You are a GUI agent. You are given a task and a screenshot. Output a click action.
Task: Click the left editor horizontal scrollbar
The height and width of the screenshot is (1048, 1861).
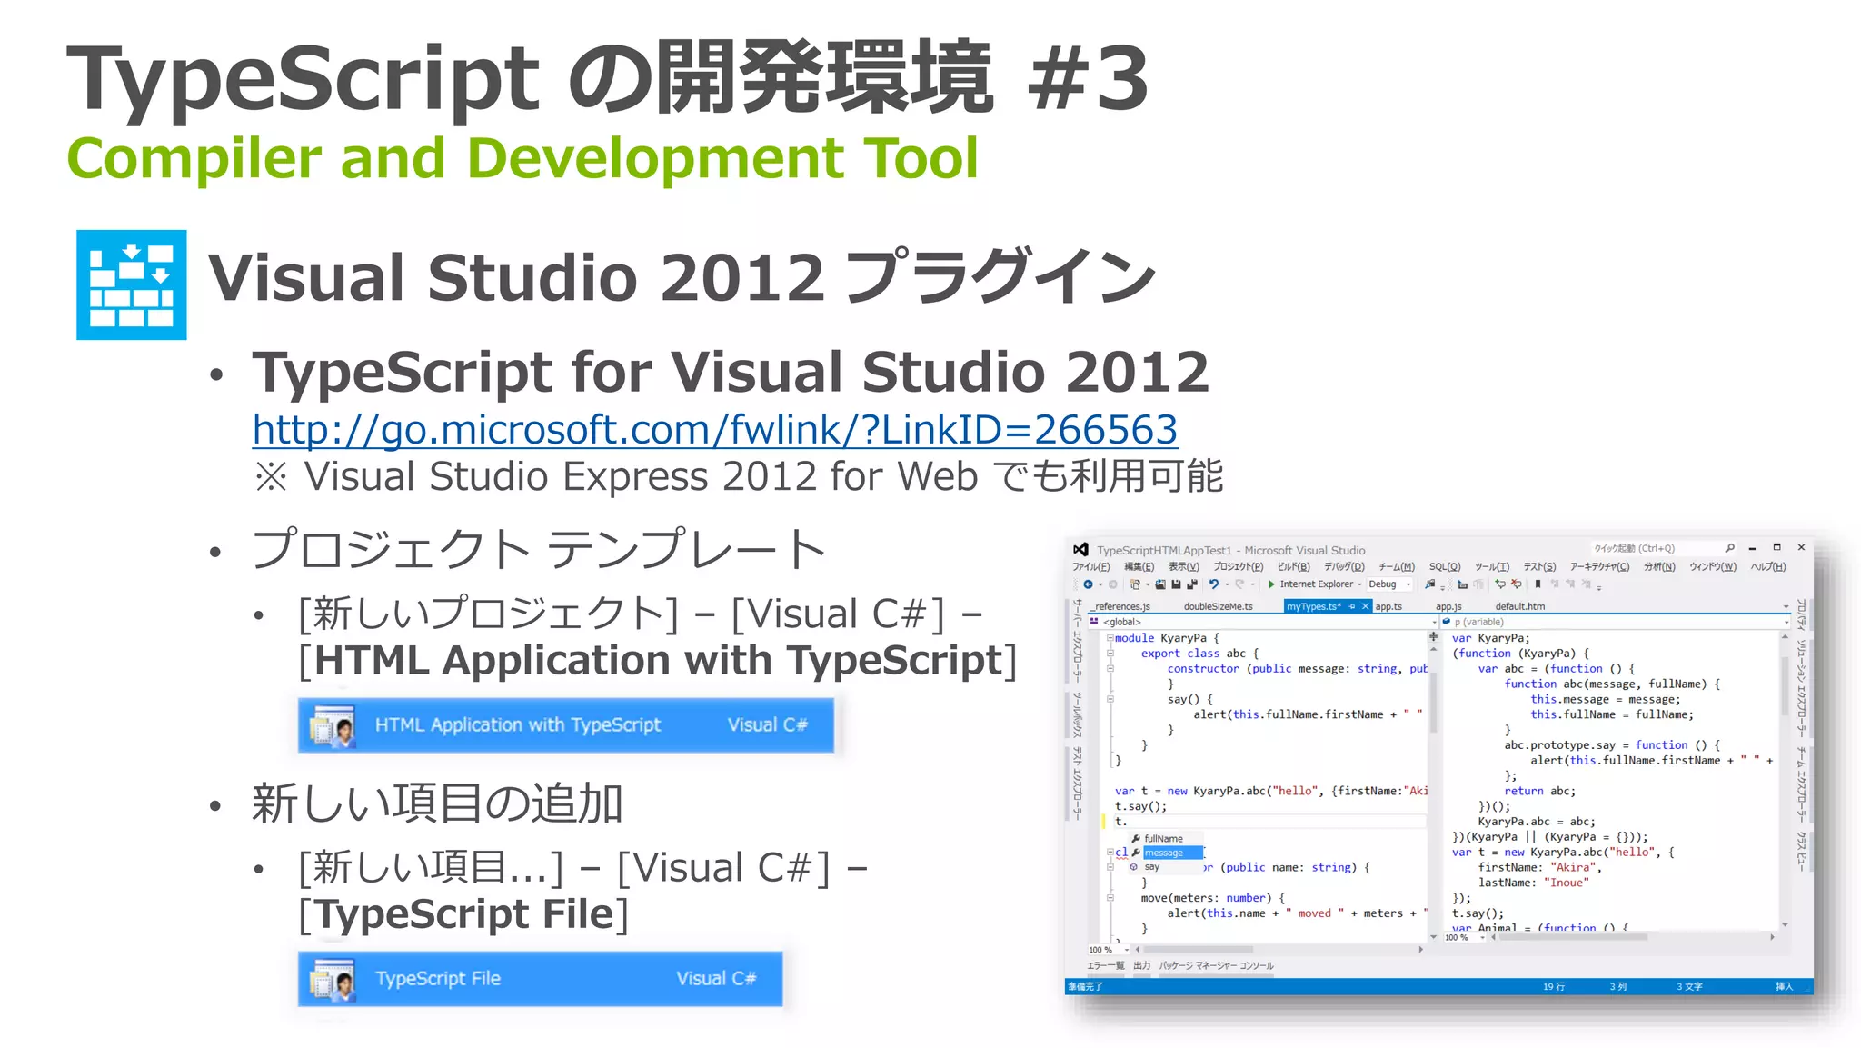pyautogui.click(x=1279, y=950)
